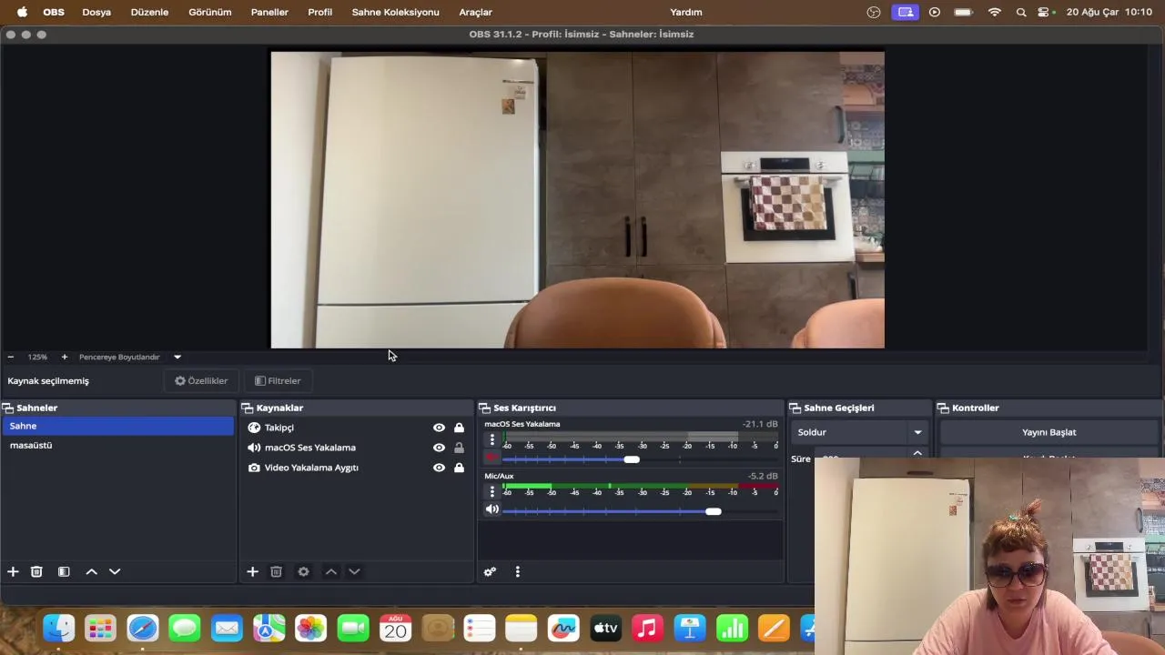Move source up in Kaynaklar list
This screenshot has height=655, width=1165.
pyautogui.click(x=330, y=571)
